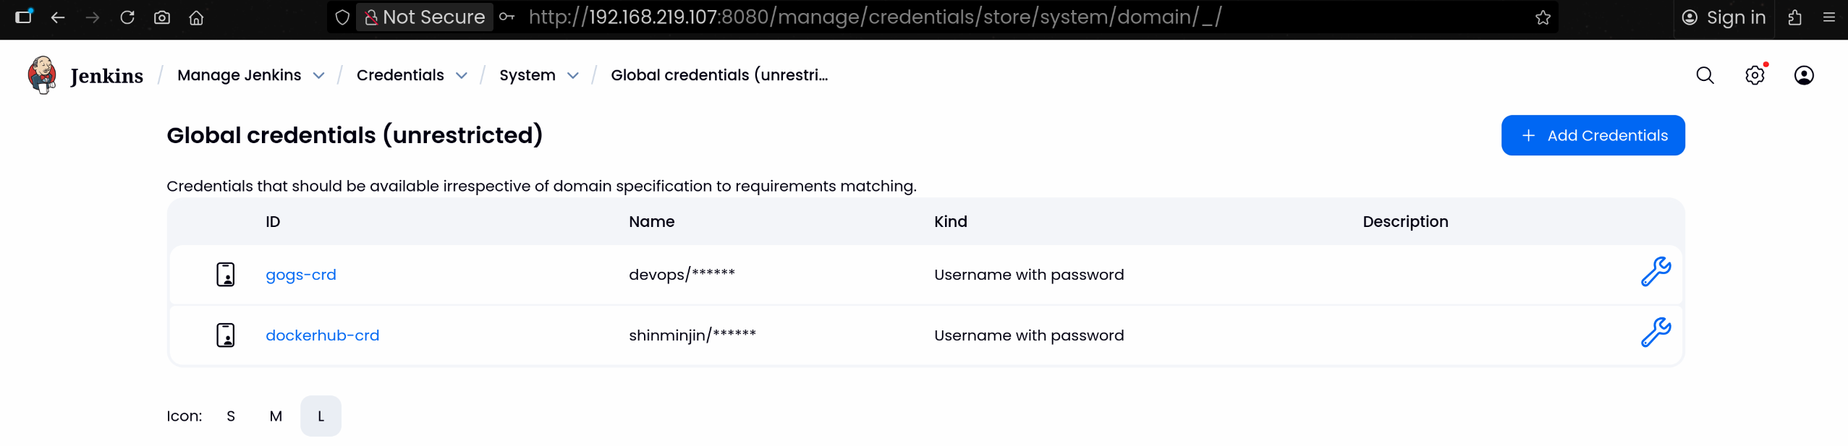This screenshot has height=446, width=1848.
Task: Open the dockerhub-crd credential link
Action: tap(322, 335)
